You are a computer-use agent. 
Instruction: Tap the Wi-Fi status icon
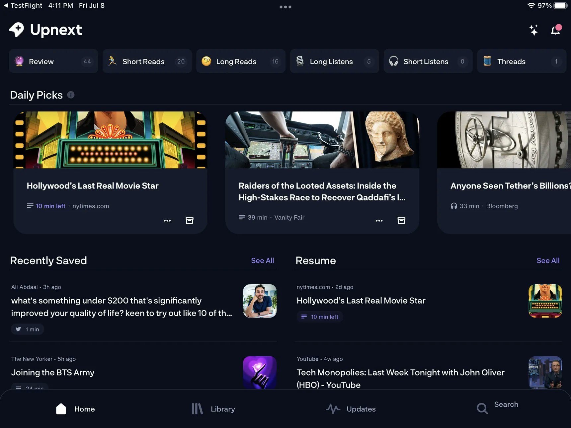531,6
